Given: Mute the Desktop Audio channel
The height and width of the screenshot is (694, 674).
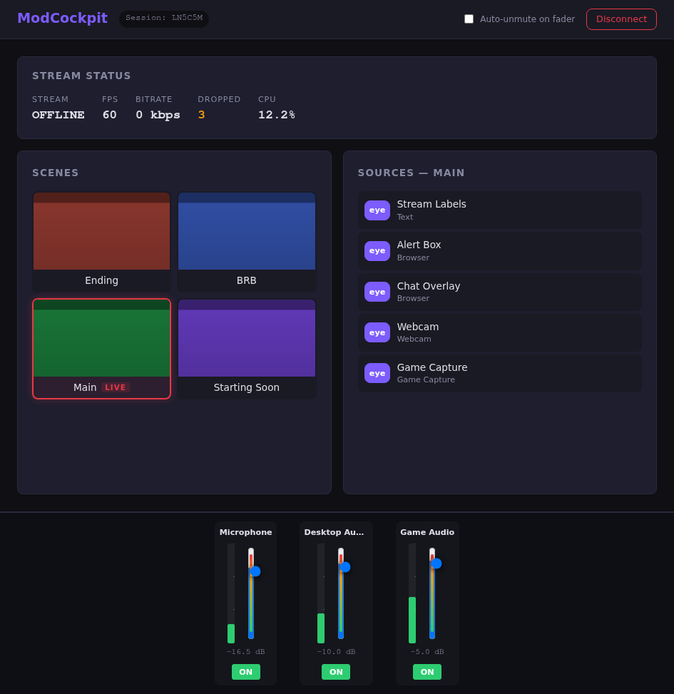Looking at the screenshot, I should tap(335, 672).
